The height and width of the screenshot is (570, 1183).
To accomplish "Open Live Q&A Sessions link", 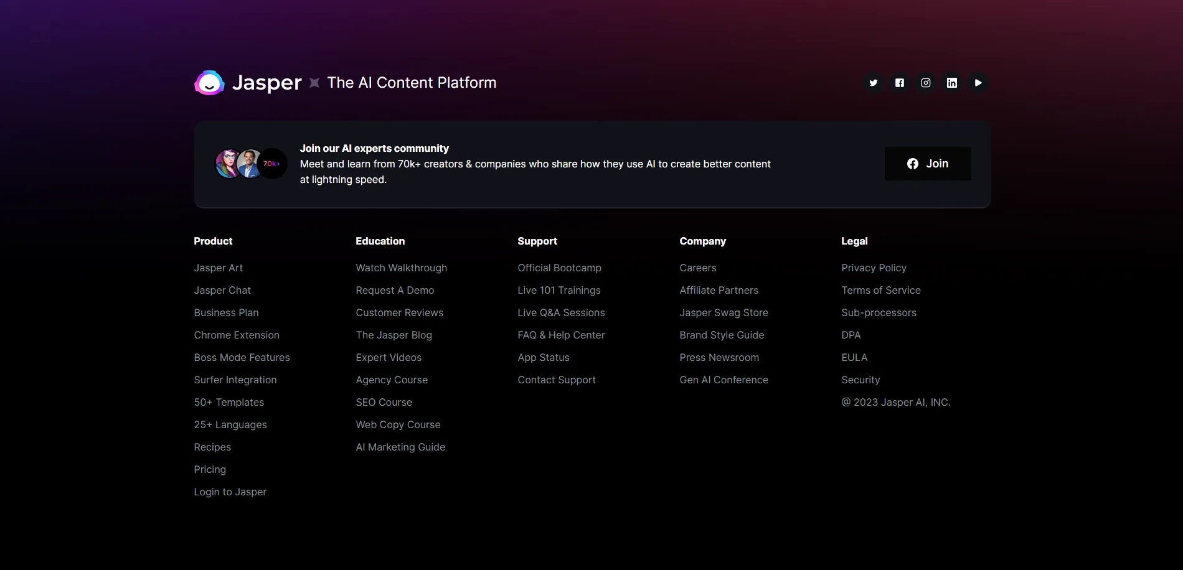I will pos(561,312).
